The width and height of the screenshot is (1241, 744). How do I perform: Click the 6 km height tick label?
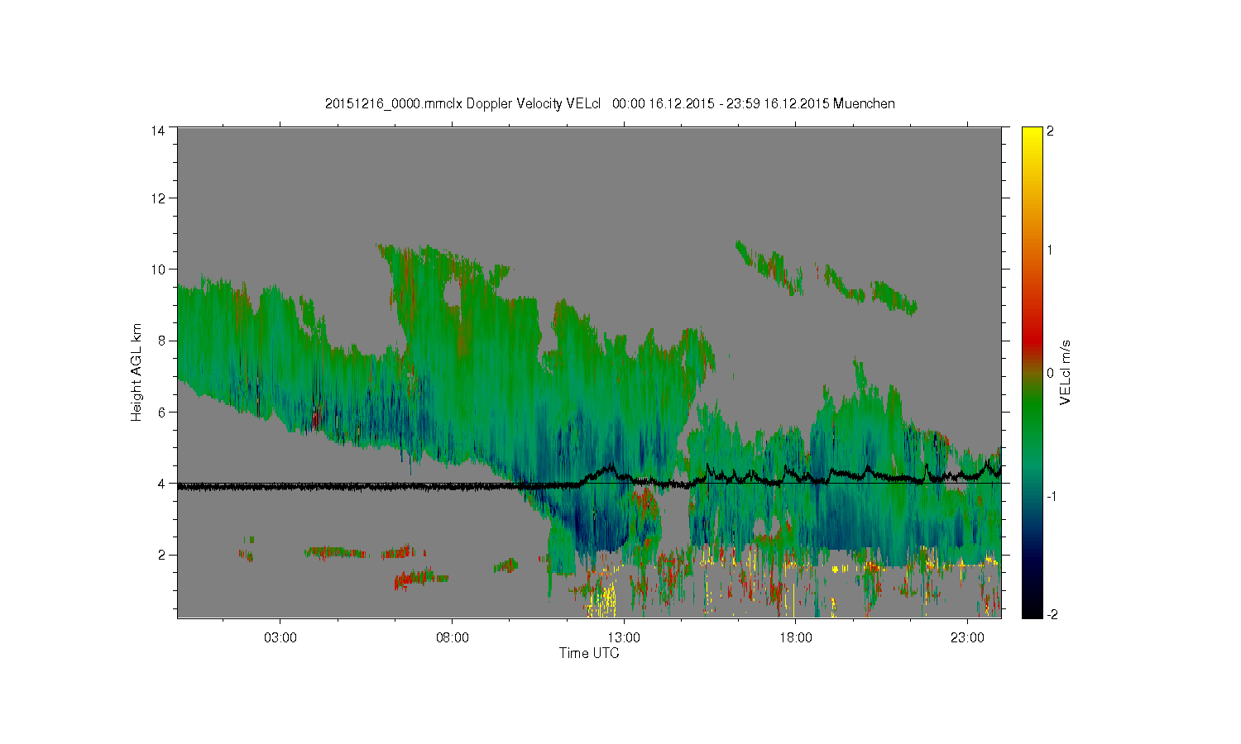[x=162, y=412]
